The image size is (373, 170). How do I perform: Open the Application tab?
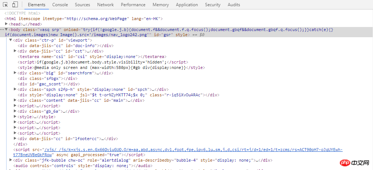187,5
